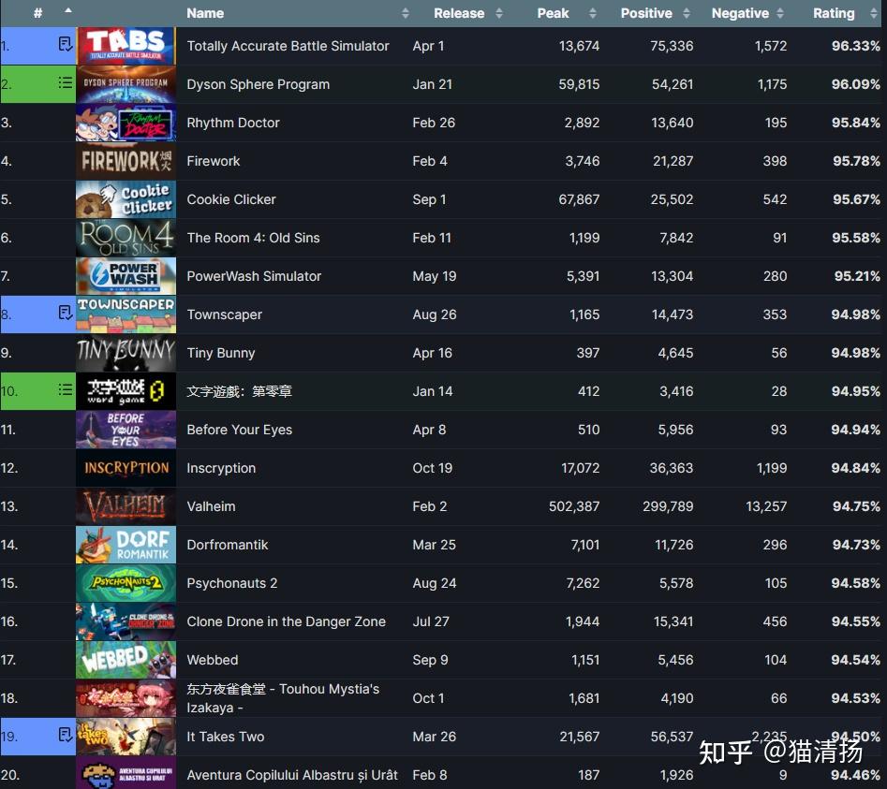Open the Before Your Eyes title link
The width and height of the screenshot is (887, 789).
click(239, 430)
